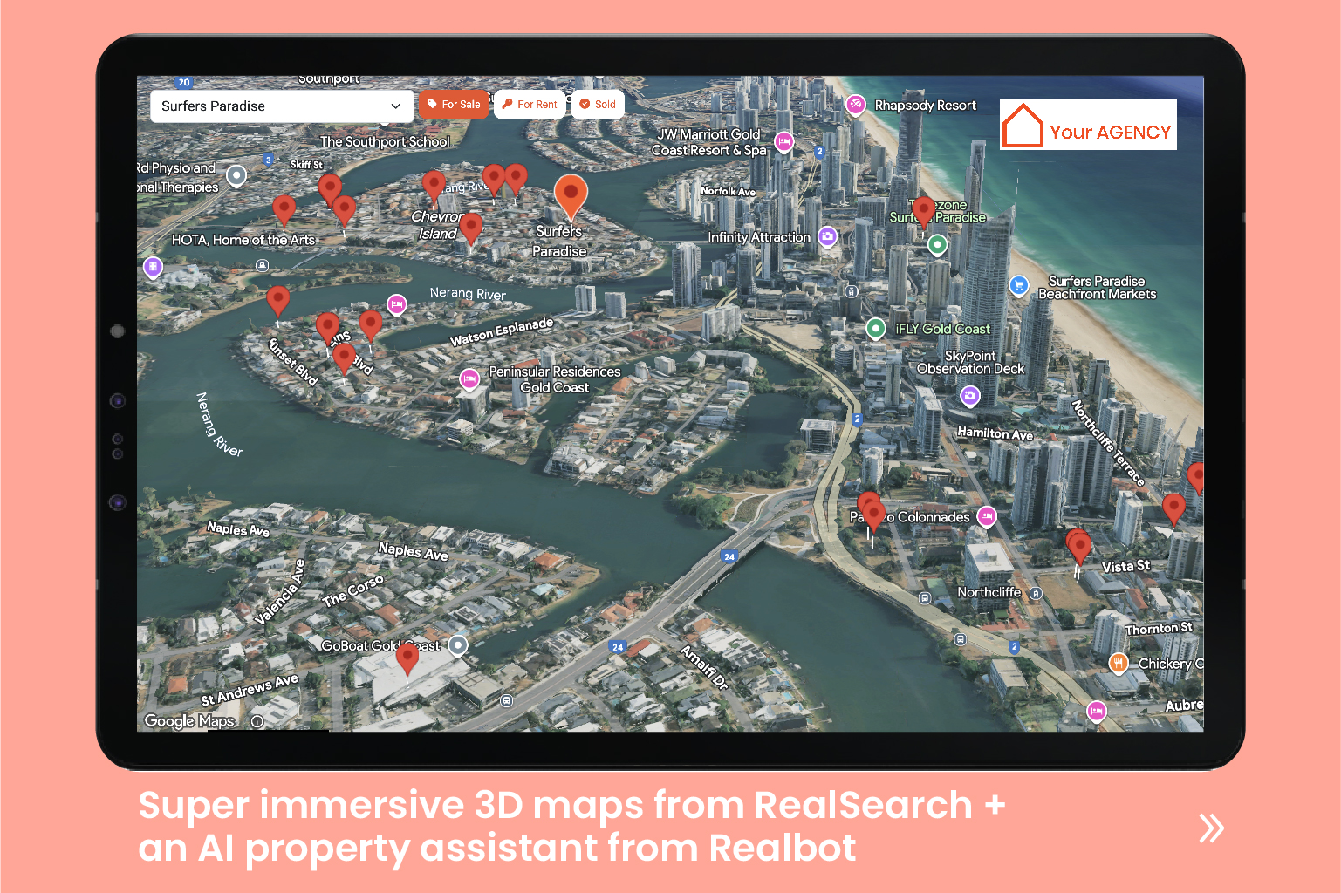Click the SkyPoint Observation Deck purple marker

click(970, 397)
